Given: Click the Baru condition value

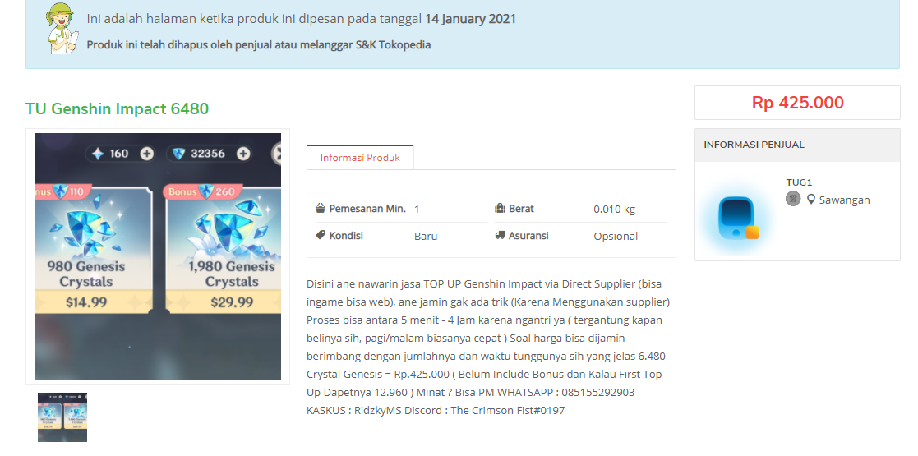Looking at the screenshot, I should (x=426, y=236).
